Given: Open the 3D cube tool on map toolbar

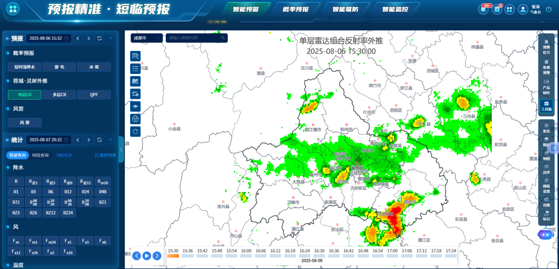Looking at the screenshot, I should (x=135, y=119).
